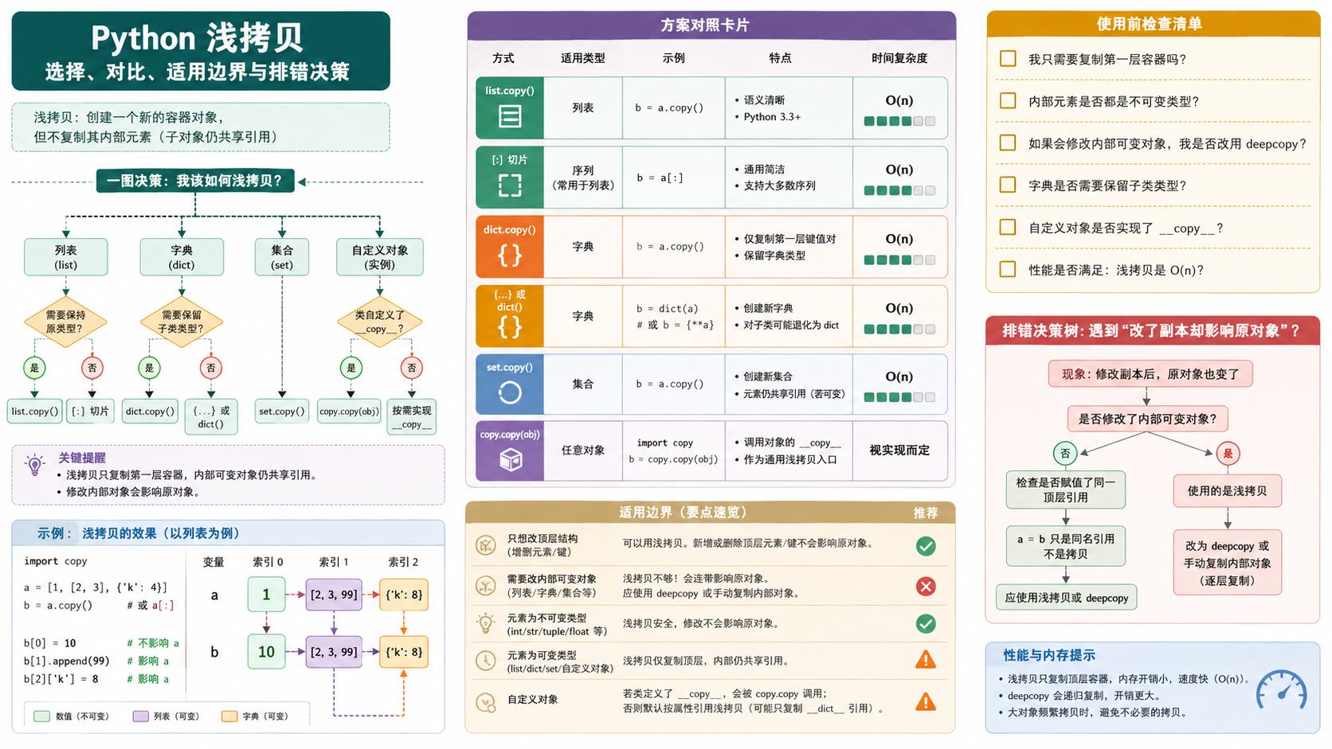The image size is (1332, 749).
Task: Click the green 否 circle in 排错决策树
Action: [x=1065, y=454]
